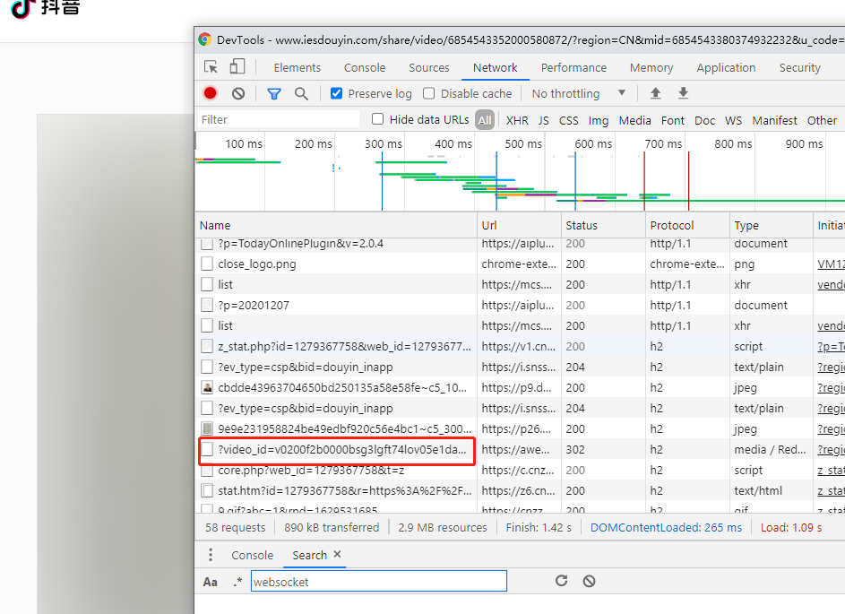Clear search results icon

click(x=589, y=581)
